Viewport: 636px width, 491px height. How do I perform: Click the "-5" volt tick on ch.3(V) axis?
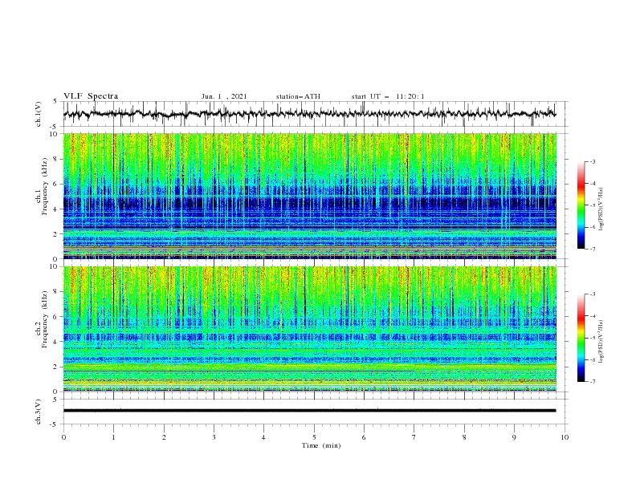55,424
